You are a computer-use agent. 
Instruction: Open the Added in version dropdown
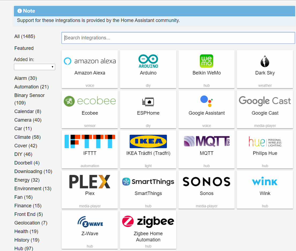(35, 67)
